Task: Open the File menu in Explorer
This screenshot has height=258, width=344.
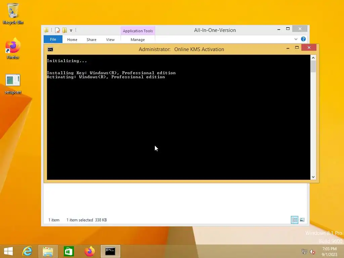Action: [53, 39]
